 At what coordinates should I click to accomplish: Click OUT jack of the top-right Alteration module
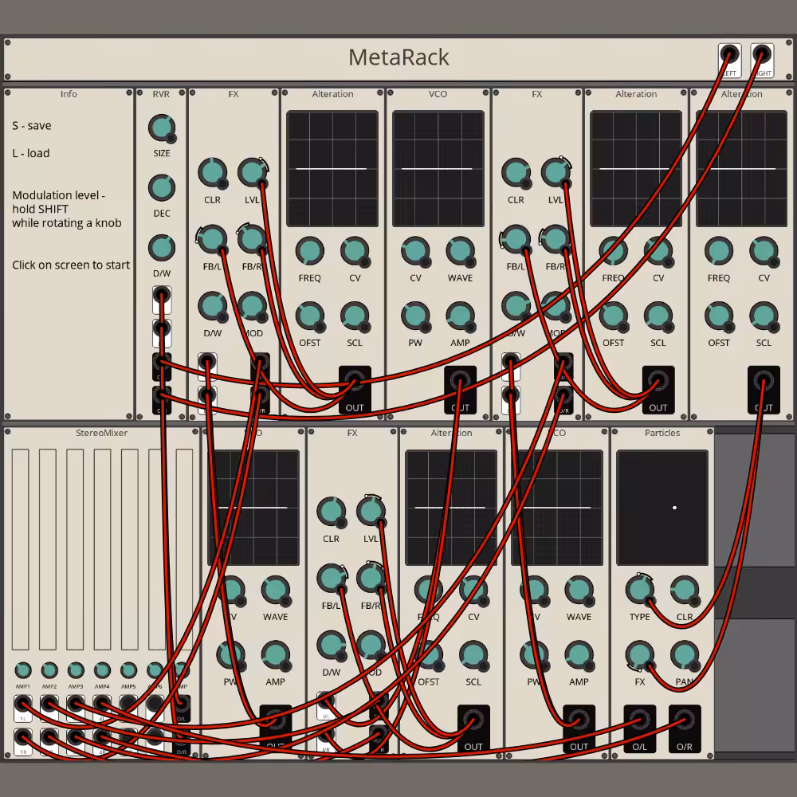click(764, 381)
